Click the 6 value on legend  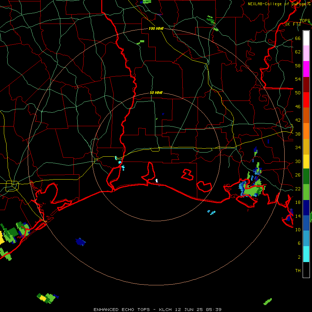(299, 243)
